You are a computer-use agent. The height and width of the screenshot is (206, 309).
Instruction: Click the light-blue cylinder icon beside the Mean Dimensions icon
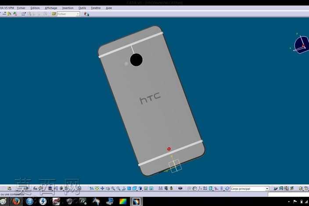pos(211,188)
